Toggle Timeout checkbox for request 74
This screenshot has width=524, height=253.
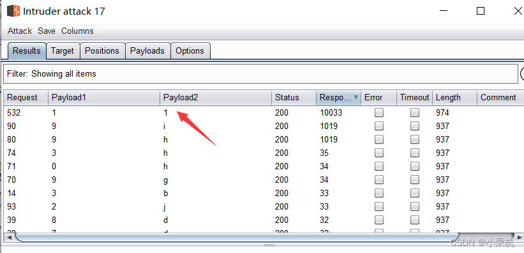point(415,153)
